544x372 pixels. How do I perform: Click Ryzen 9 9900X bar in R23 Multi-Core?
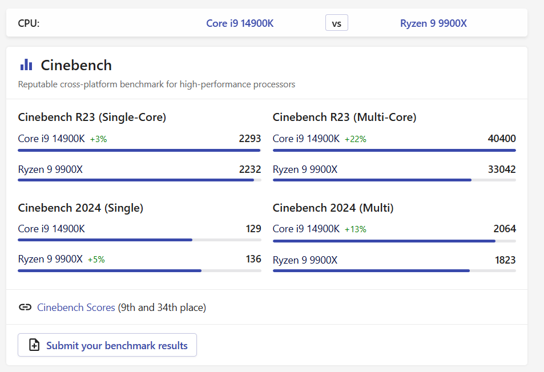click(x=372, y=180)
